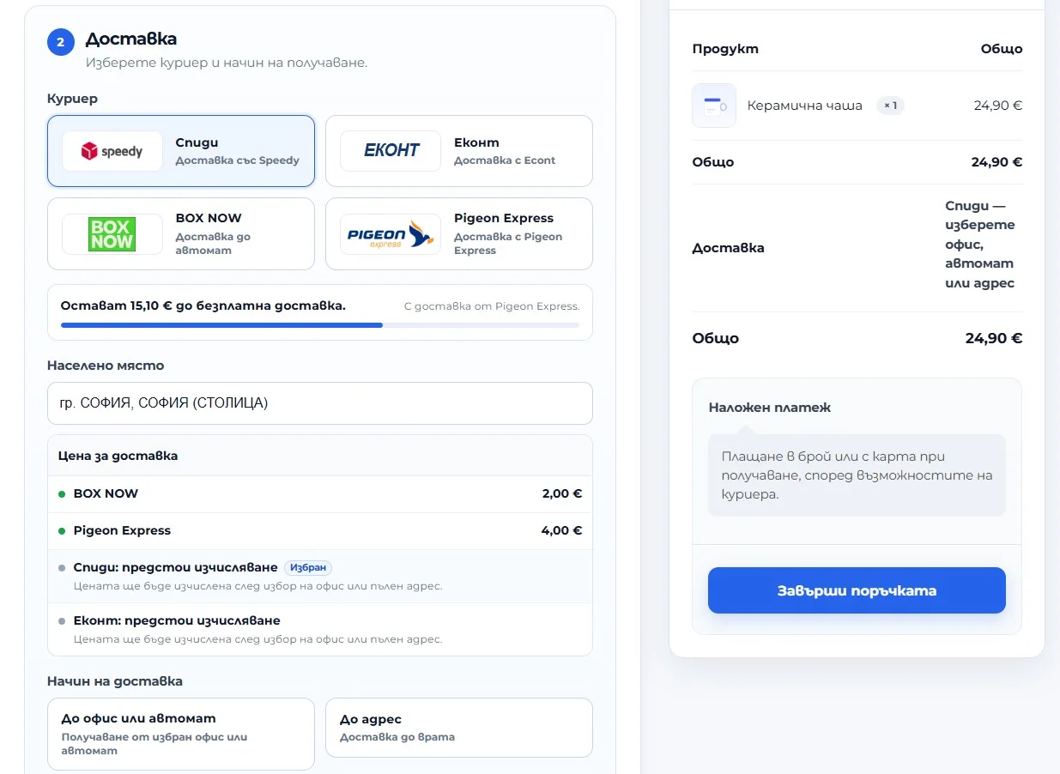Select 'До офис или автомат' delivery method

point(181,734)
